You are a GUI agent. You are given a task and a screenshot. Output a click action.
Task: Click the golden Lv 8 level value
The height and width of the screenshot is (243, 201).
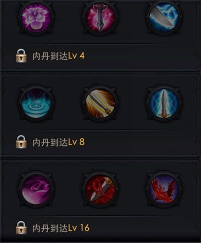76,142
